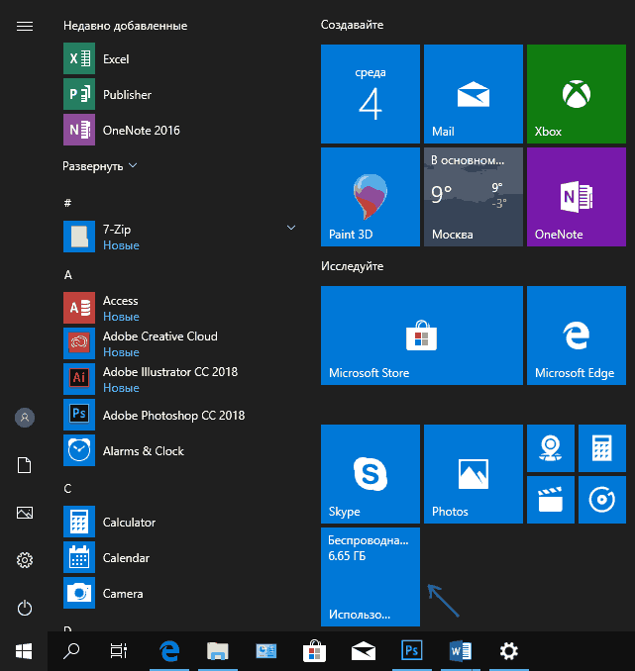
Task: Open the Outlook contact-card taskbar icon
Action: 266,651
